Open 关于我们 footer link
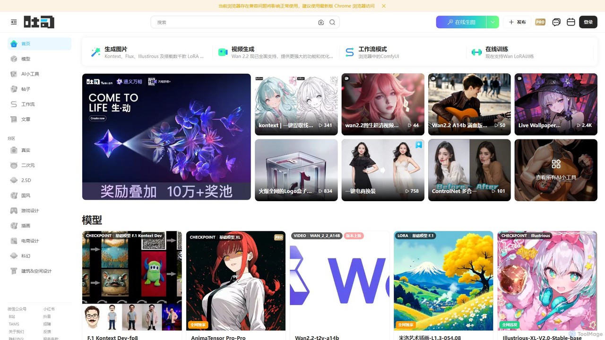605x340 pixels. click(x=16, y=331)
